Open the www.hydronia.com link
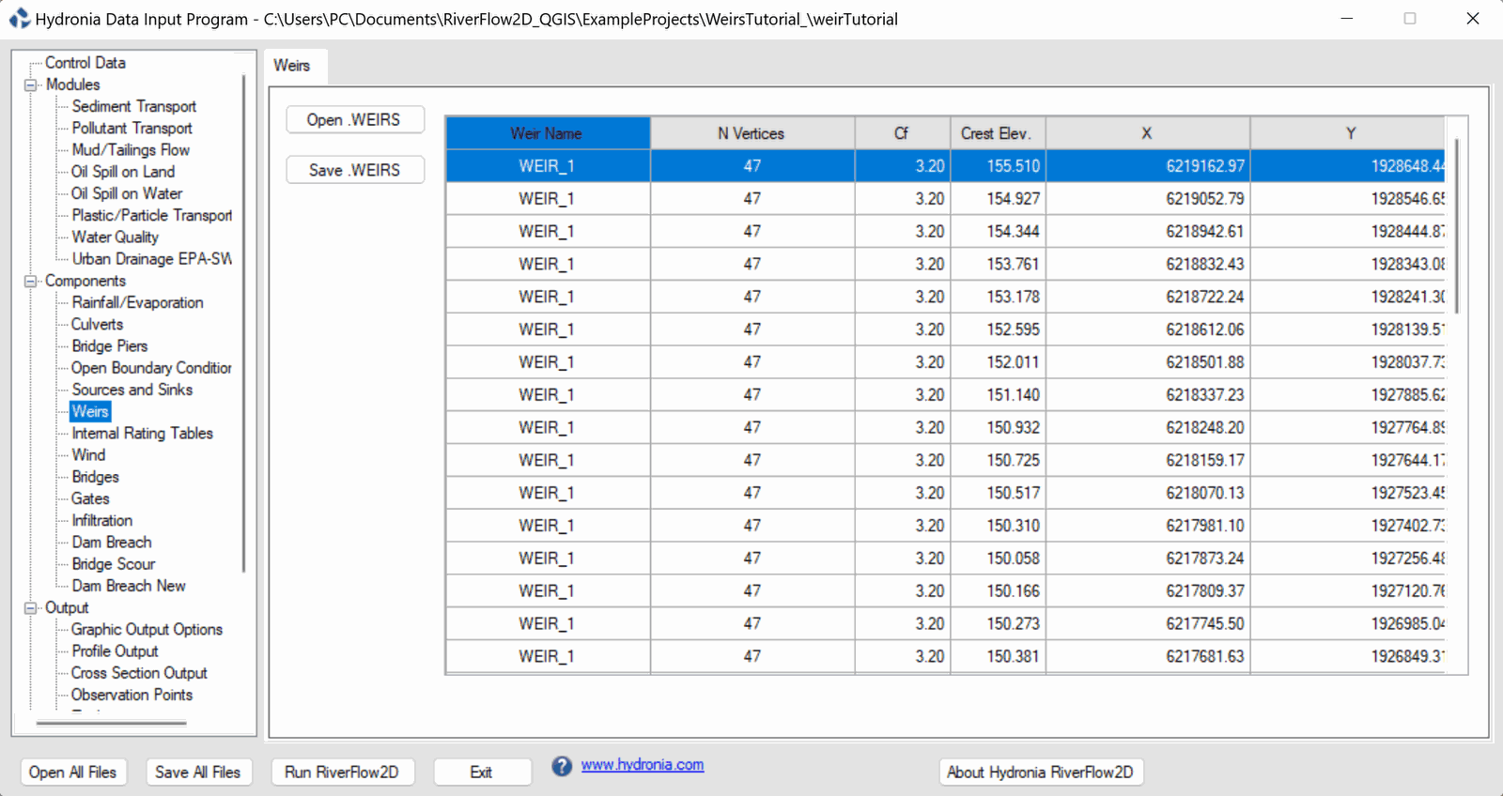1503x796 pixels. pos(642,765)
